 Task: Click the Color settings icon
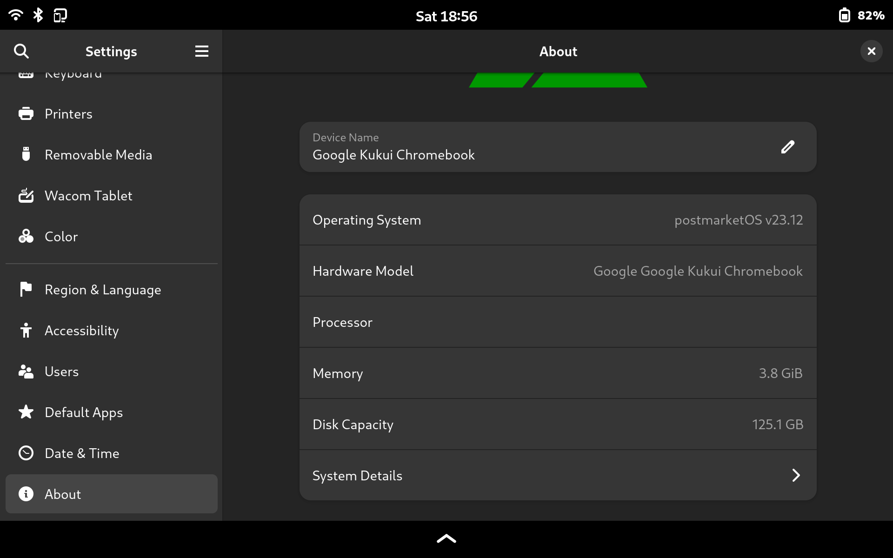[26, 237]
